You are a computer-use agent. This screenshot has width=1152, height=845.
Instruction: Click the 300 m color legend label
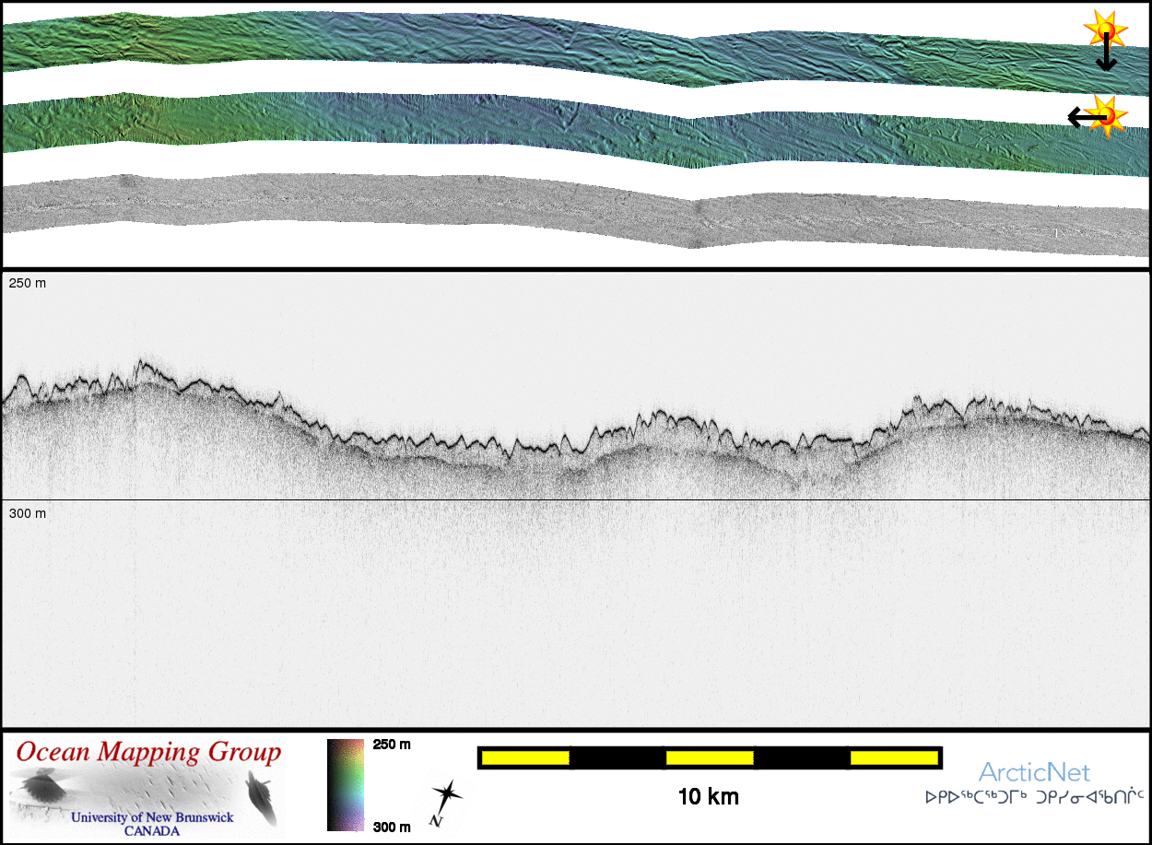(391, 827)
